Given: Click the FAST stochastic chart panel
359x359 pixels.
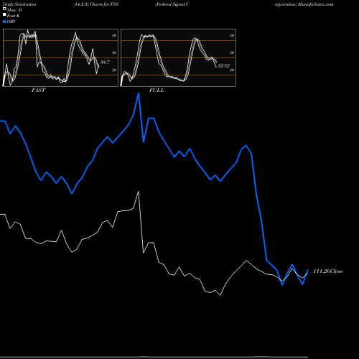Looking at the screenshot, I should click(60, 57).
